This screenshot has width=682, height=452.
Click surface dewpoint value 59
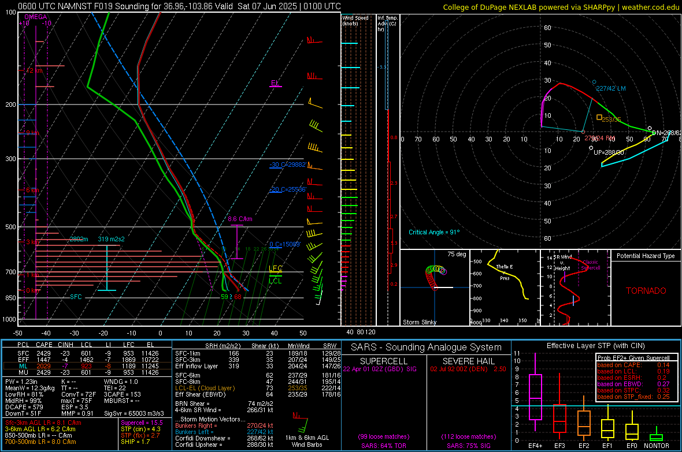point(224,297)
